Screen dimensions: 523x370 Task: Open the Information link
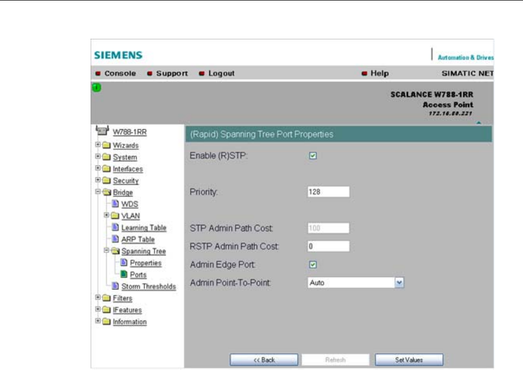129,322
